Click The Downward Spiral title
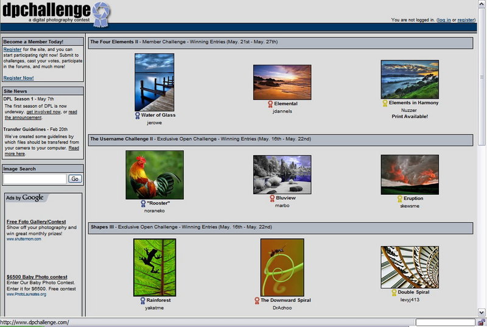 [286, 300]
